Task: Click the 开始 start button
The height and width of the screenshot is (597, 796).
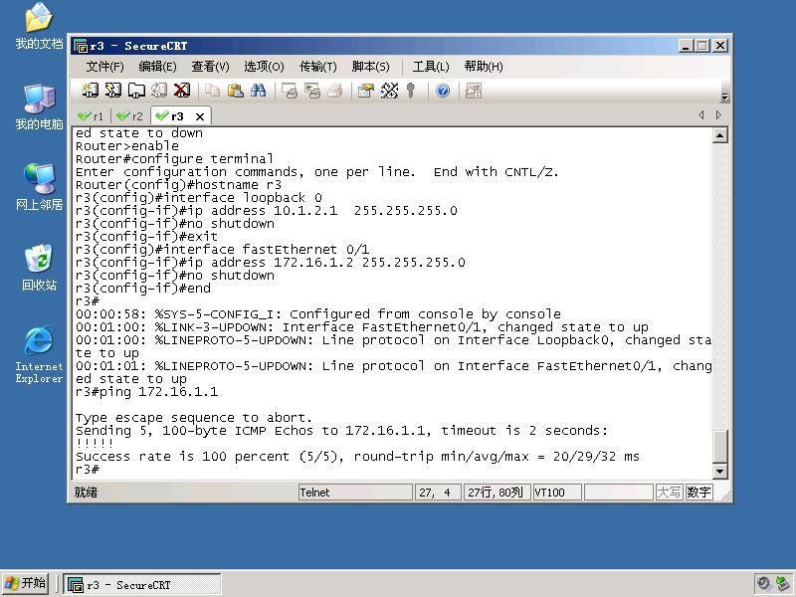Action: pos(26,583)
